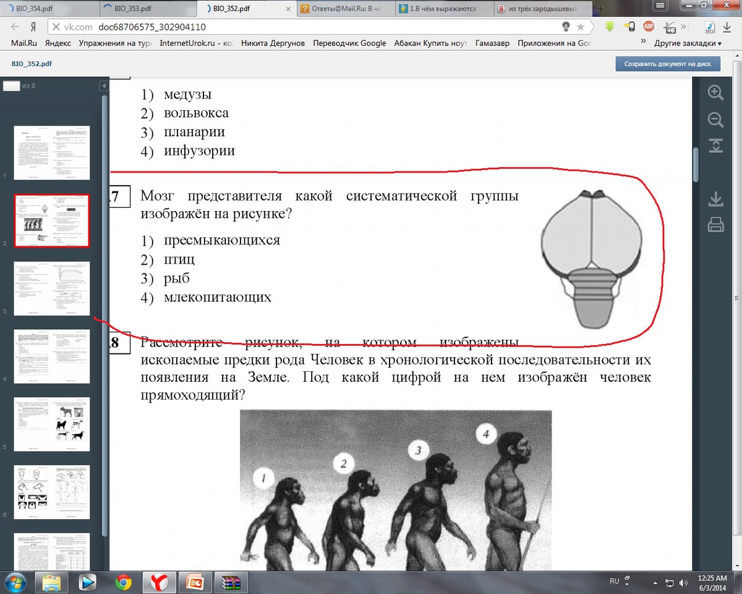Show the hidden system tray icons arrow
This screenshot has width=742, height=594.
click(655, 582)
